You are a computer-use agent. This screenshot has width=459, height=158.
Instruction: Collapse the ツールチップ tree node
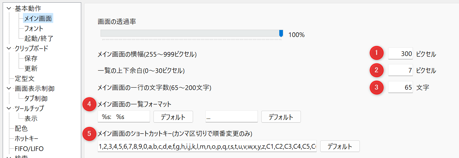coord(9,108)
